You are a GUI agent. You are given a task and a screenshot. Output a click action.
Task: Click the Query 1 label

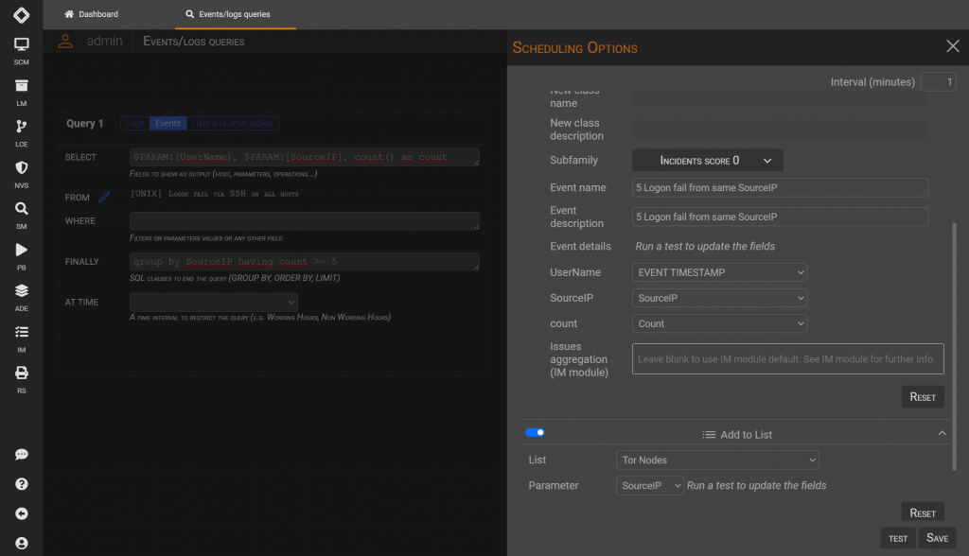[84, 124]
